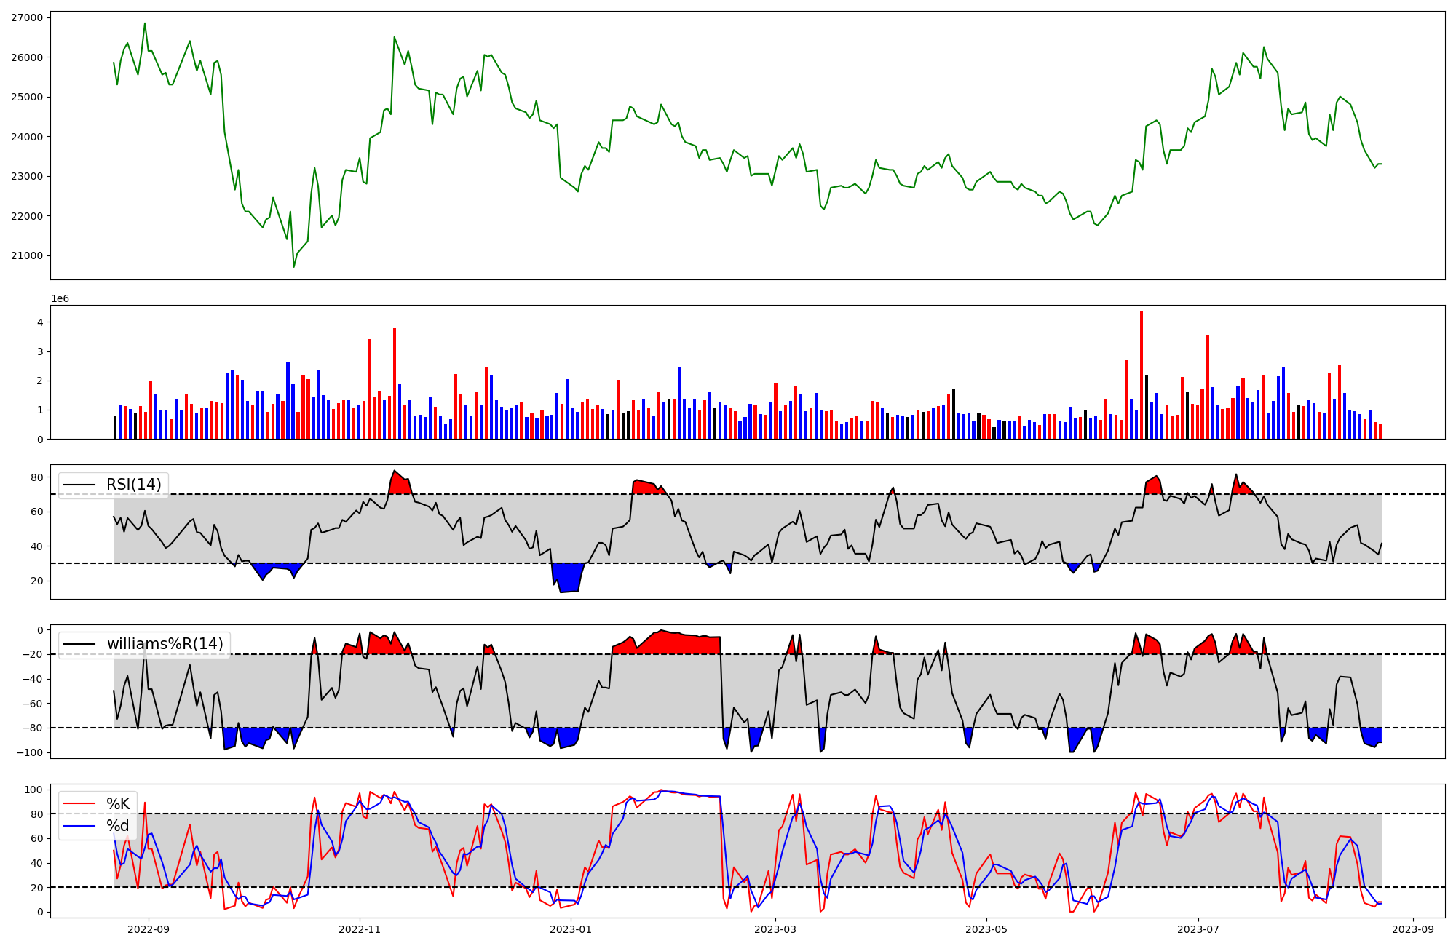Click the 2022-11 x-axis date label
Screen dimensions: 1456x946
coord(360,929)
